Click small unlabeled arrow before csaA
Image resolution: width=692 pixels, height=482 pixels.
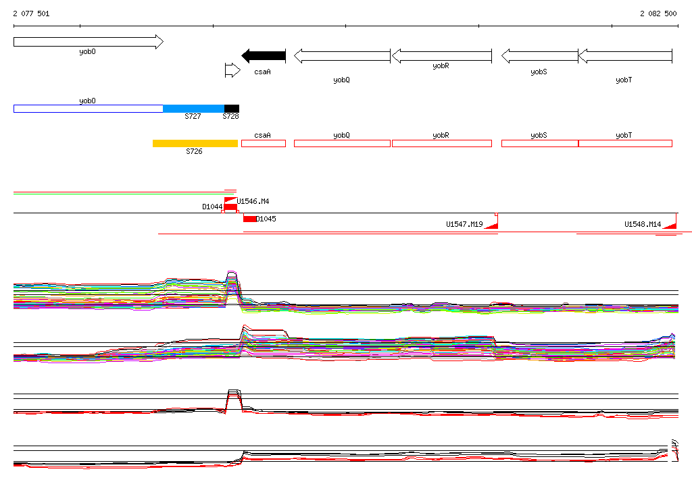pyautogui.click(x=232, y=70)
